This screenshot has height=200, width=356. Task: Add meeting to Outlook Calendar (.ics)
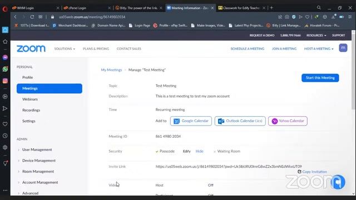pyautogui.click(x=240, y=121)
